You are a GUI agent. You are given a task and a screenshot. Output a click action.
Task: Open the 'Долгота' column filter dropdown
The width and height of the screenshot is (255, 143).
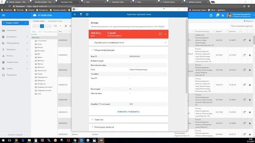click(240, 31)
